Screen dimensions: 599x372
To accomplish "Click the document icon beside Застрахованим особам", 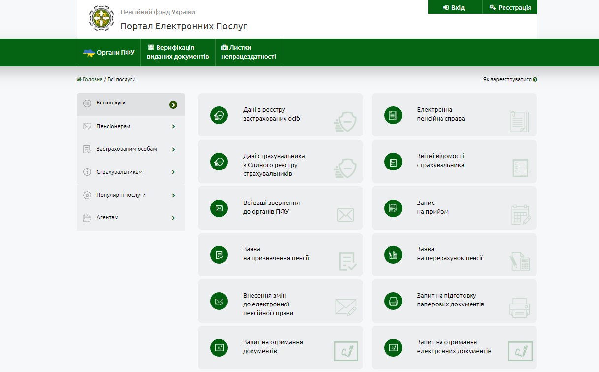I will [x=87, y=149].
